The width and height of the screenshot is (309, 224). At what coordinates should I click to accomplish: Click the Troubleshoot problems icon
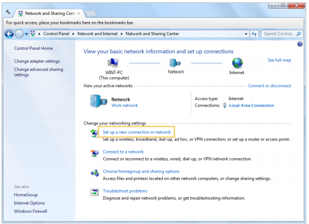click(x=94, y=192)
